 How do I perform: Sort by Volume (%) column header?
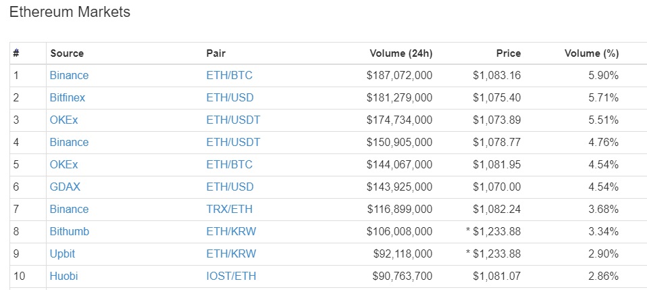[592, 53]
